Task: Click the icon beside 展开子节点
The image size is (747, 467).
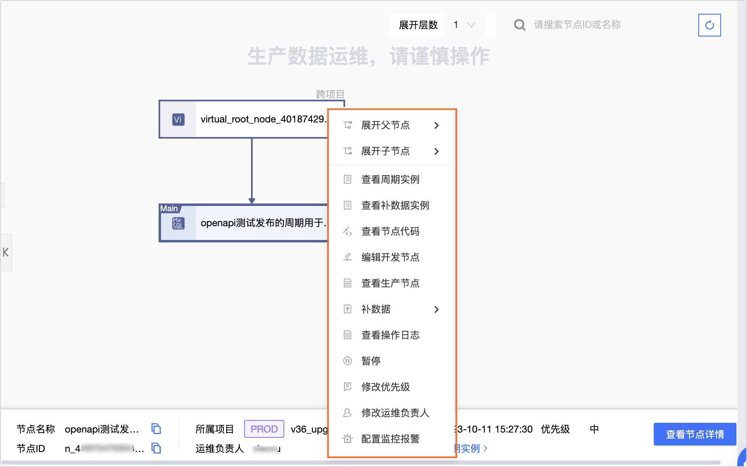Action: click(348, 151)
